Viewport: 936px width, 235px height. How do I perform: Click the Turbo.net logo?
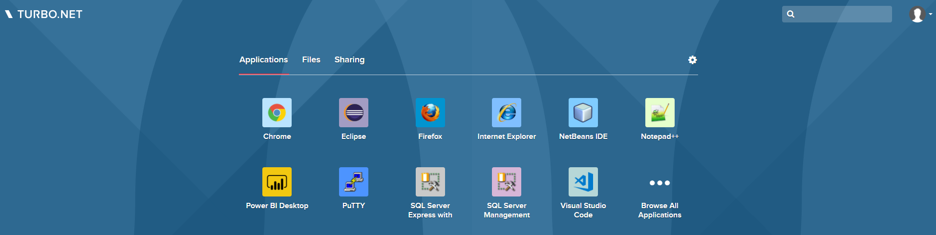(x=44, y=14)
